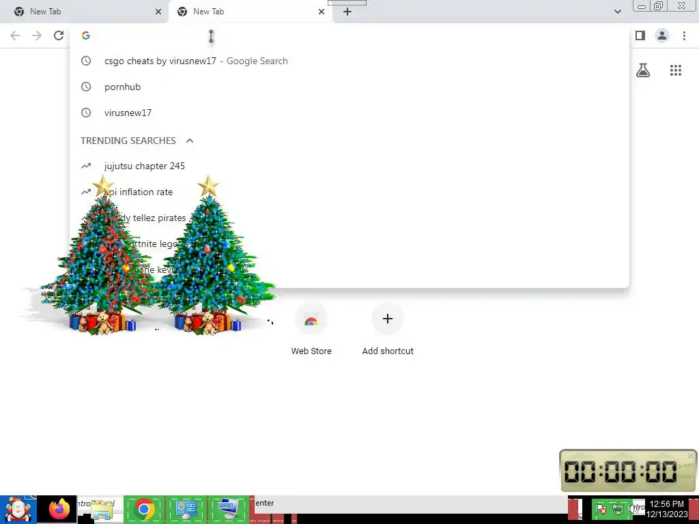Select the 'virusnew17' history suggestion

pos(349,113)
